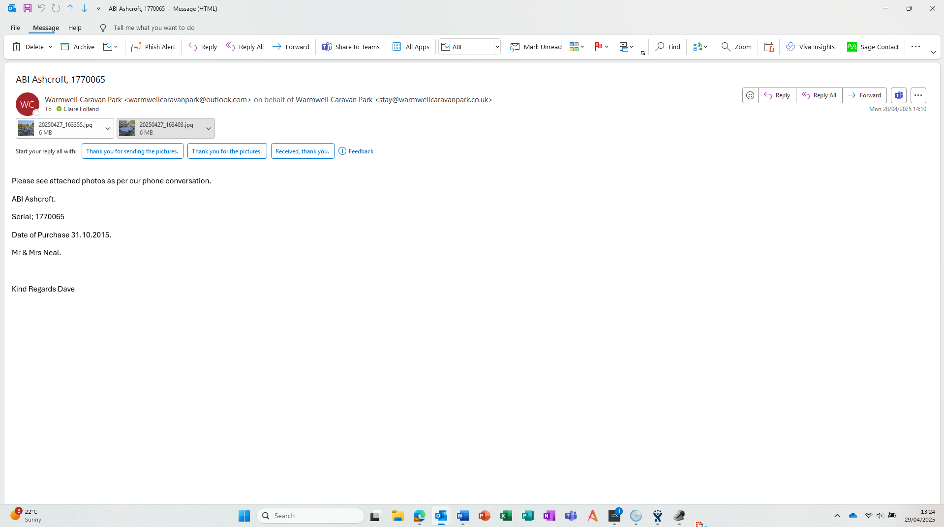Archive this email message
The image size is (944, 527).
click(77, 47)
